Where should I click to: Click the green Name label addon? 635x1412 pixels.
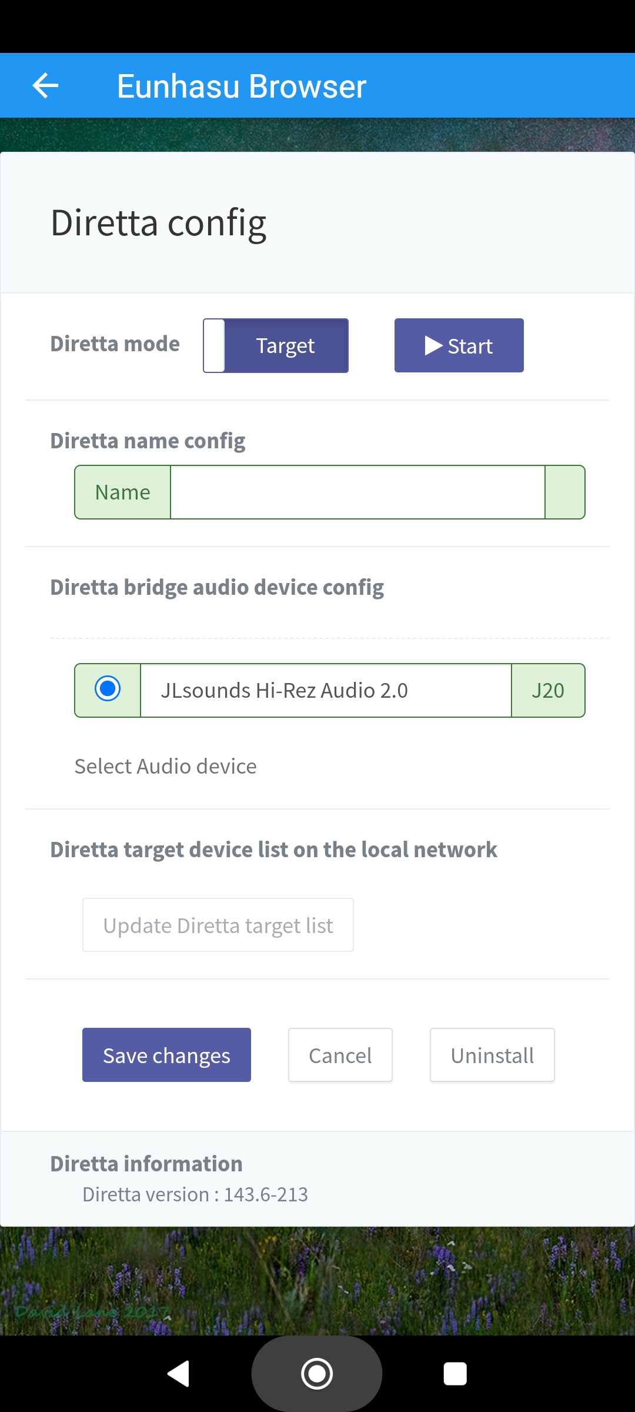pos(123,492)
